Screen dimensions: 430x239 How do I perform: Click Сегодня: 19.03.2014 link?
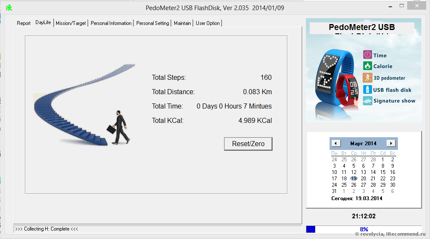click(357, 198)
